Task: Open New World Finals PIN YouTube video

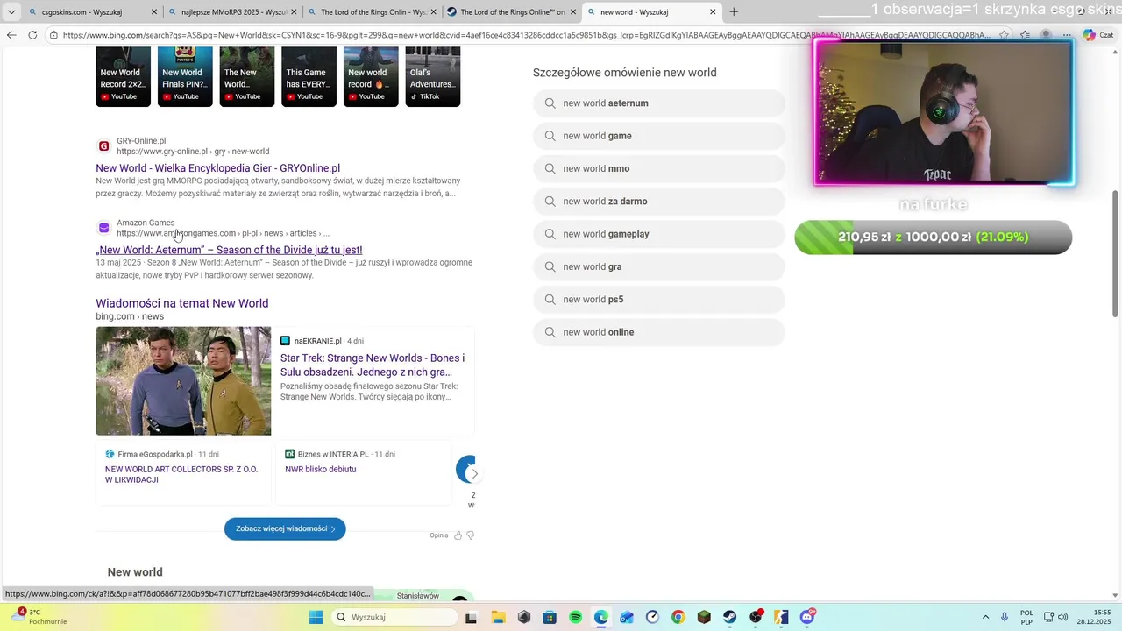Action: coord(185,77)
